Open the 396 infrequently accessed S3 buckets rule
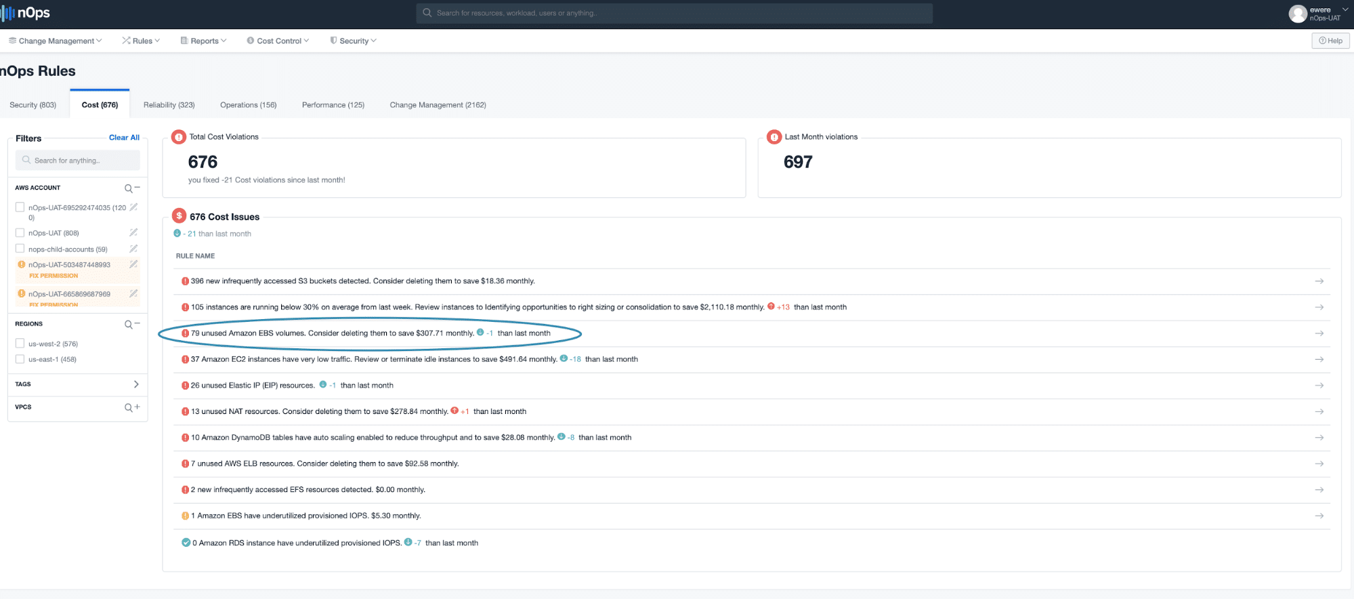1354x599 pixels. 362,281
